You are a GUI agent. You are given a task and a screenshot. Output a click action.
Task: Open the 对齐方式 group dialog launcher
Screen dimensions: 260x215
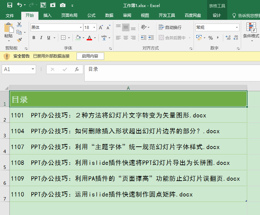pos(191,48)
